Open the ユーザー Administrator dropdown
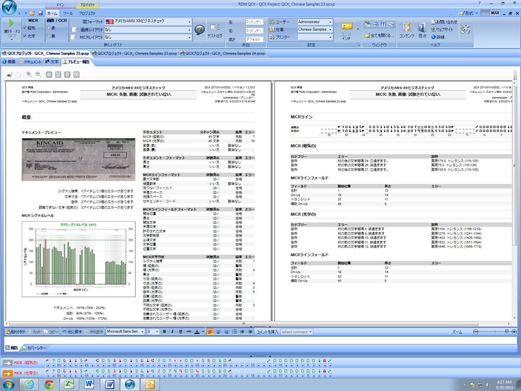This screenshot has height=391, width=521. [x=330, y=22]
